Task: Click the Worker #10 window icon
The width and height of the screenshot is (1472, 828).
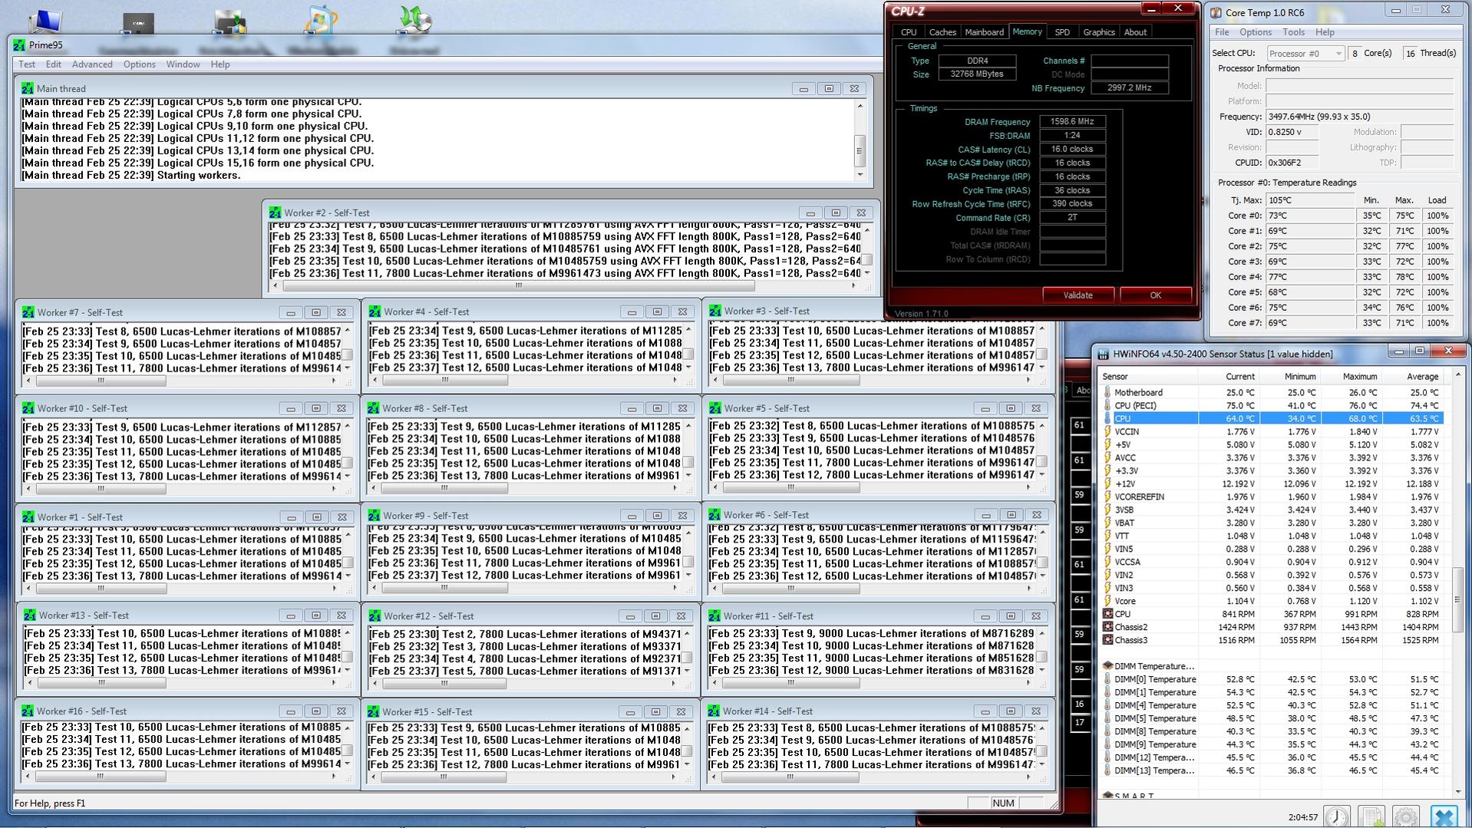Action: point(28,408)
